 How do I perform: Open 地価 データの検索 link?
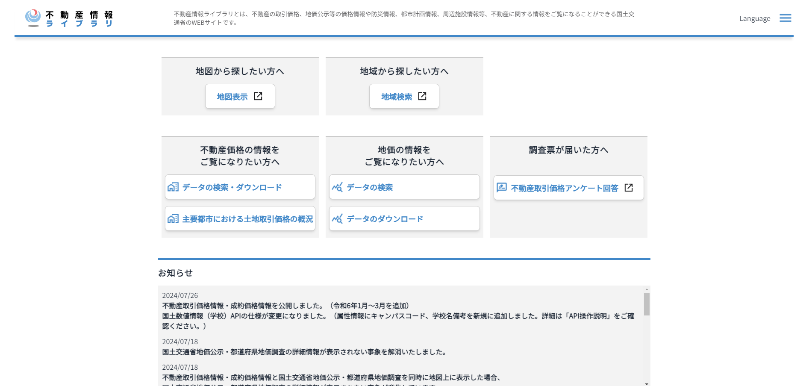point(404,187)
